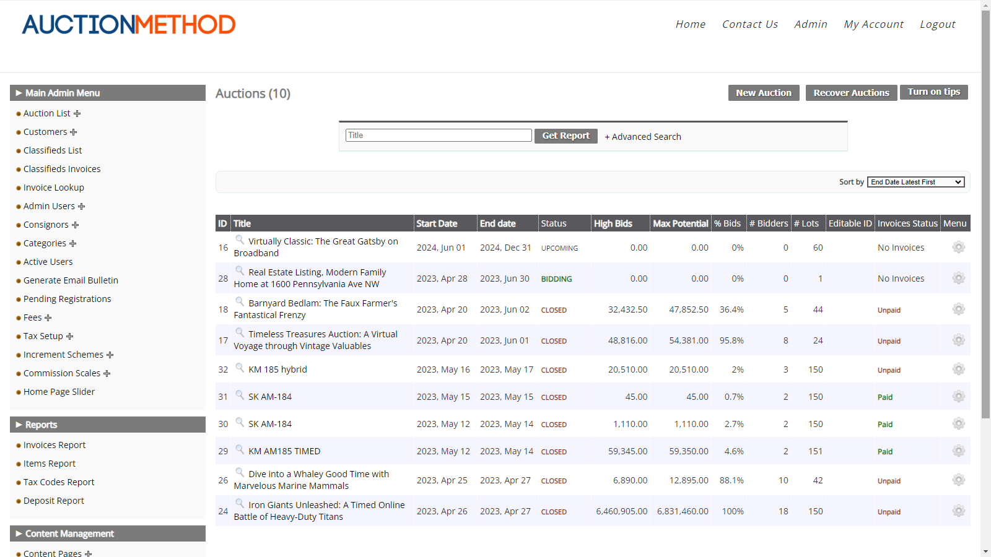The width and height of the screenshot is (991, 557).
Task: Open Classifieds Invoices link
Action: [x=62, y=169]
